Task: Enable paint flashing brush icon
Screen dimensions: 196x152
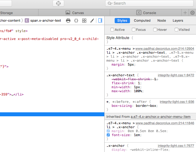Action: click(x=92, y=20)
